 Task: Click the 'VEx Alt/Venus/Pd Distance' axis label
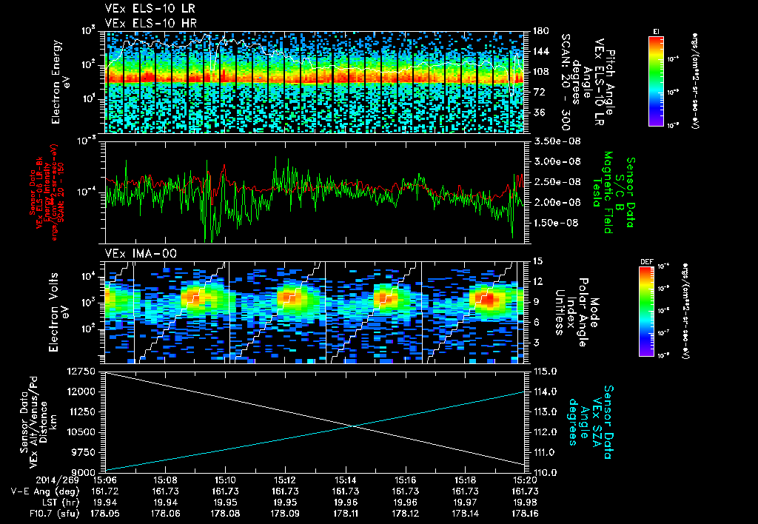tap(38, 422)
